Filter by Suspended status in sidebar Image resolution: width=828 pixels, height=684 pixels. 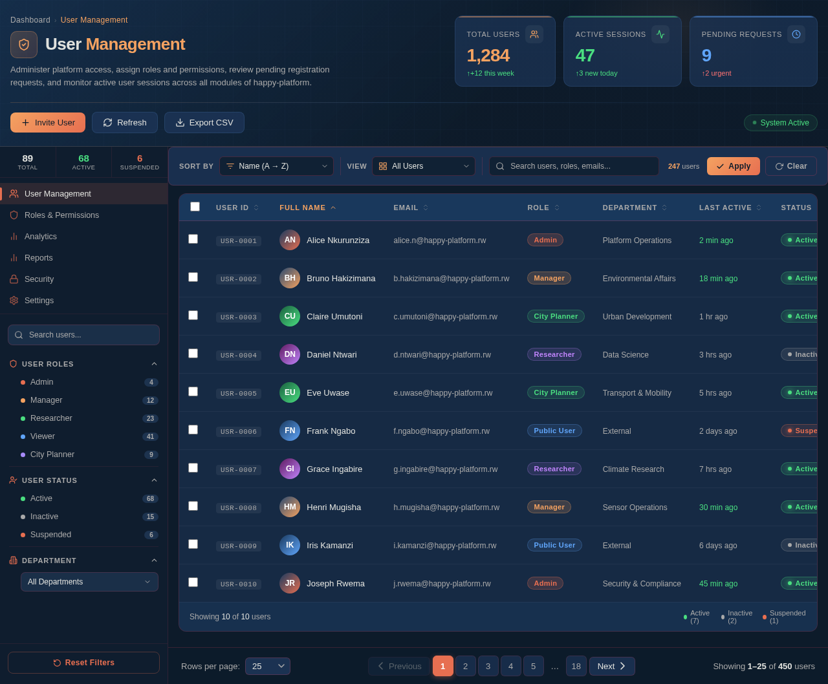tap(89, 535)
